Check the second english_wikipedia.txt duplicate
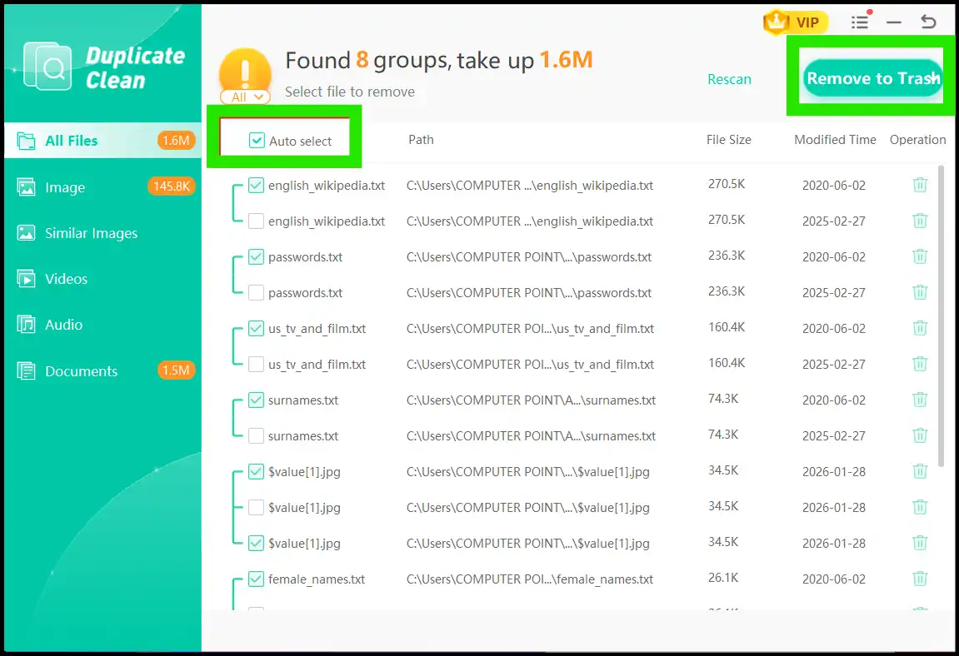Image resolution: width=959 pixels, height=656 pixels. click(256, 221)
